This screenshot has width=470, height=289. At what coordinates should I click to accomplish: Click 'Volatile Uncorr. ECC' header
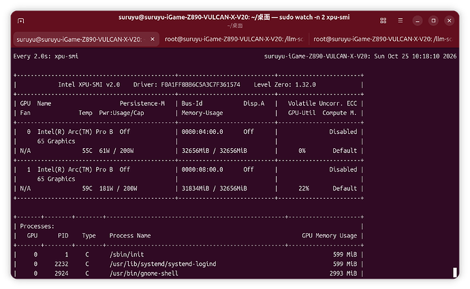(x=322, y=103)
